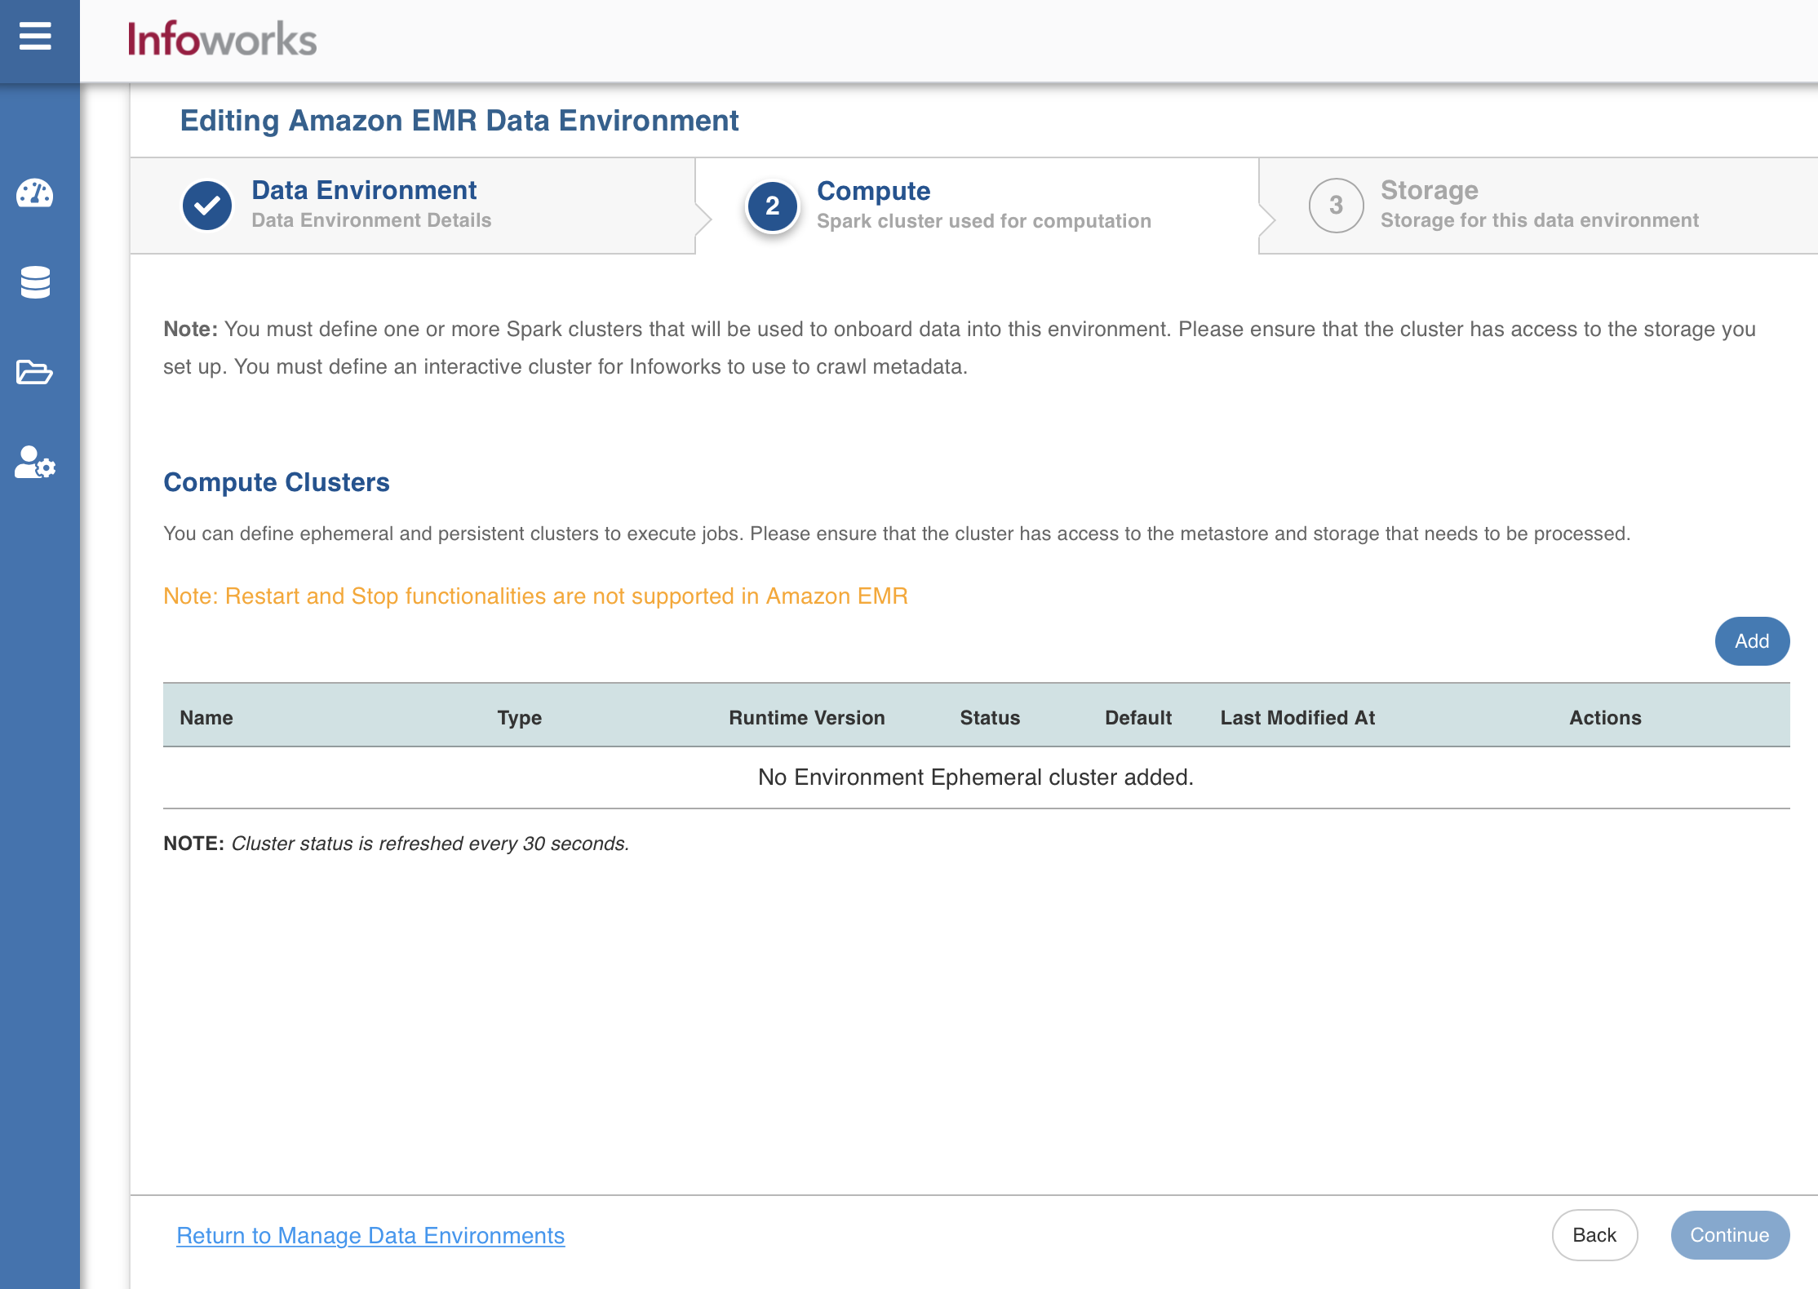Image resolution: width=1818 pixels, height=1289 pixels.
Task: Click the Actions column header
Action: (1605, 718)
